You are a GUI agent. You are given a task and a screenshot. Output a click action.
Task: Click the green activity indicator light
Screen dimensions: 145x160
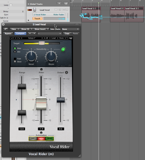point(63,49)
